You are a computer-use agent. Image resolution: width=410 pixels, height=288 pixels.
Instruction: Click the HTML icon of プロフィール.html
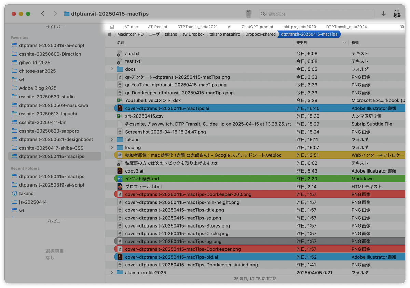[x=120, y=187]
